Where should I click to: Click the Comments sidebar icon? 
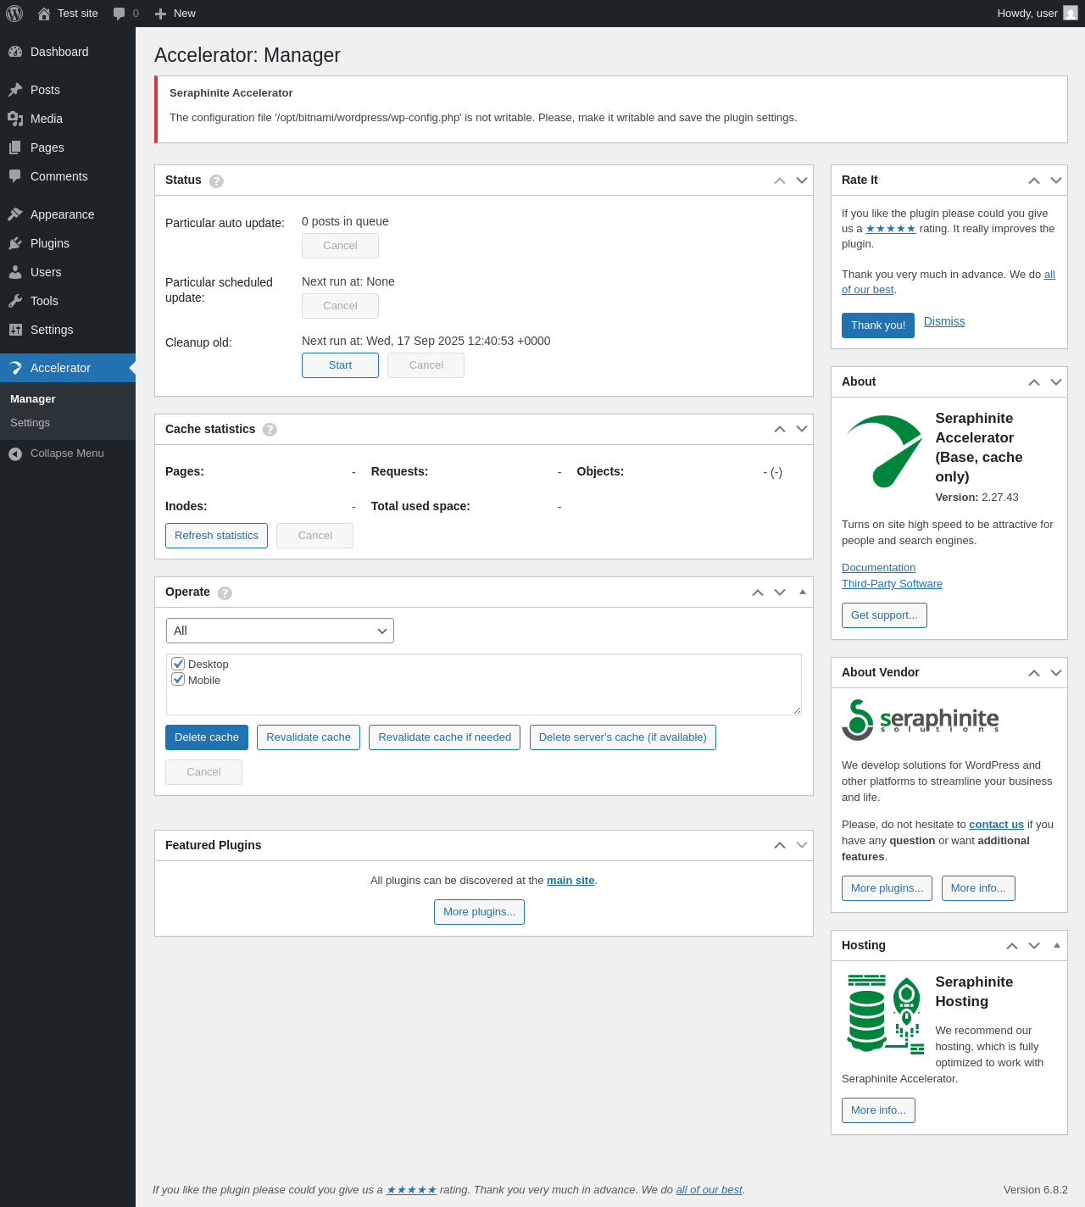(15, 176)
